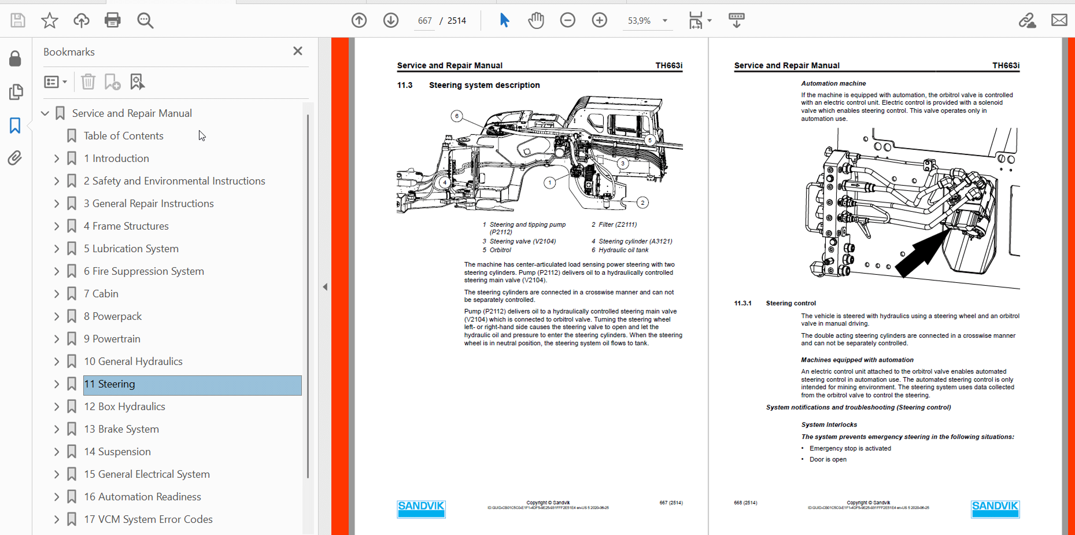
Task: Go to 13 Brake System bookmark
Action: (121, 429)
